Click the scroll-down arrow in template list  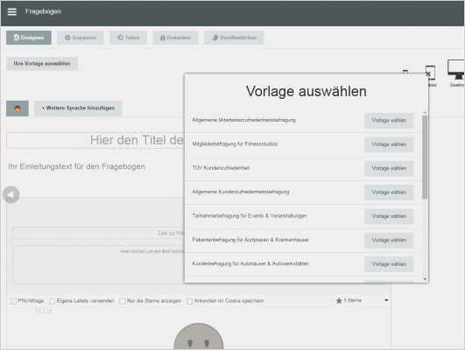point(425,279)
